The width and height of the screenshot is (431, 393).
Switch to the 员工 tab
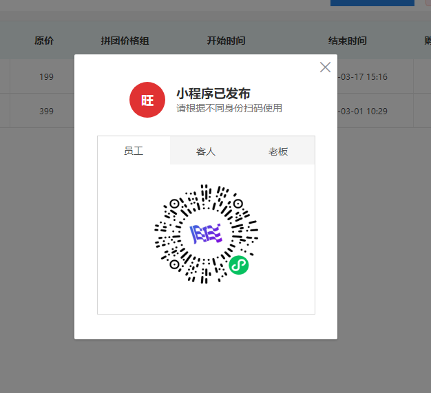(x=134, y=151)
